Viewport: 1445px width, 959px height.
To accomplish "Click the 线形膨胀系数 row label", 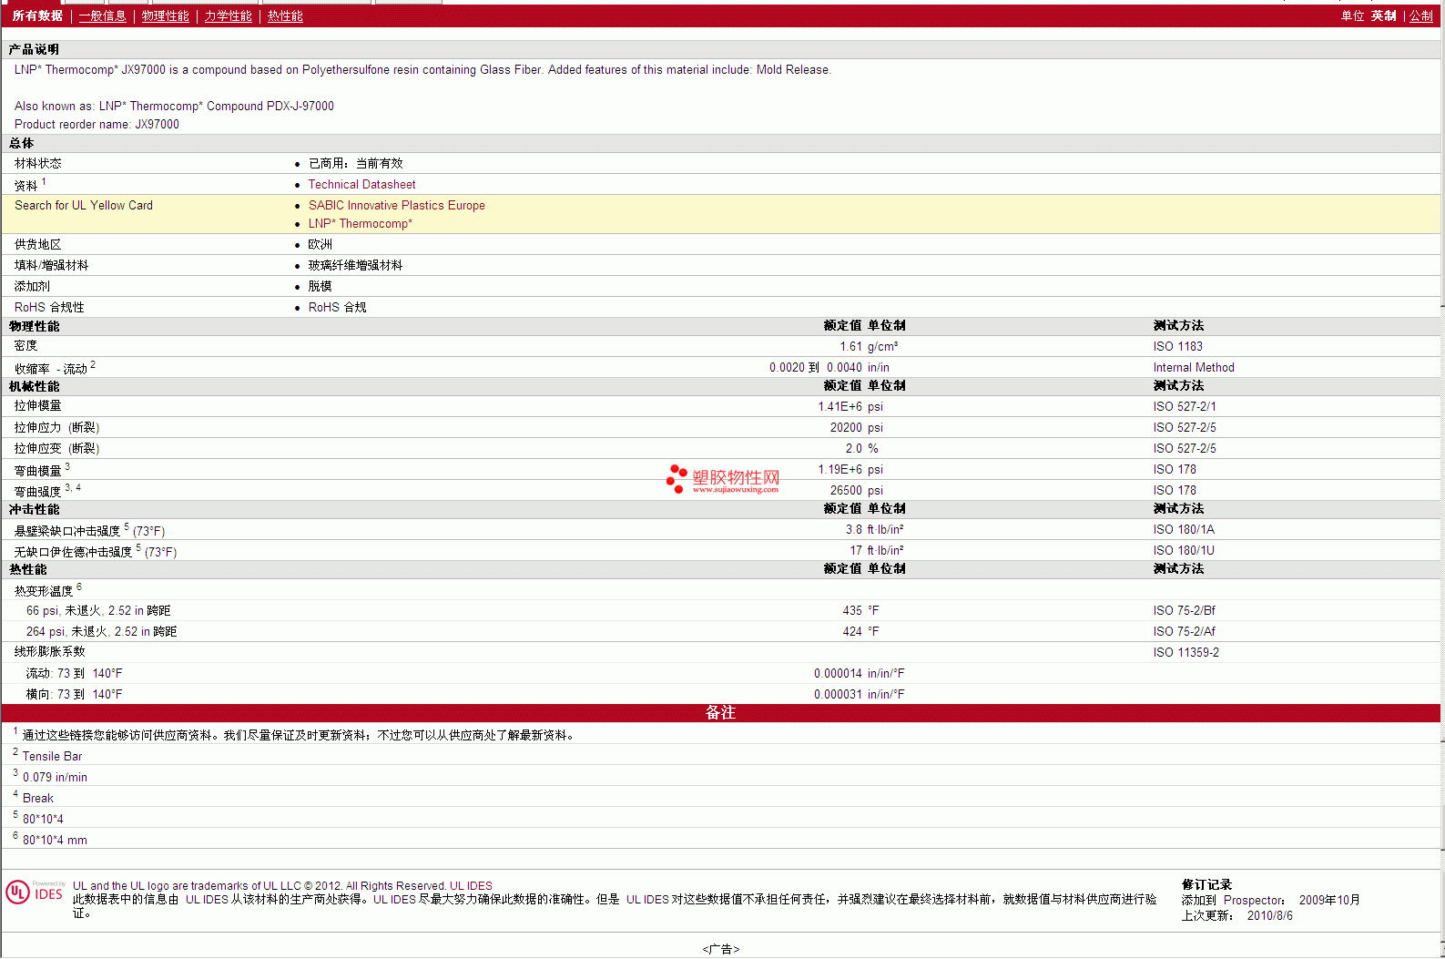I will 49,652.
